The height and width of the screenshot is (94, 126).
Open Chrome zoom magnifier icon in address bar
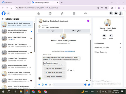pos(102,8)
